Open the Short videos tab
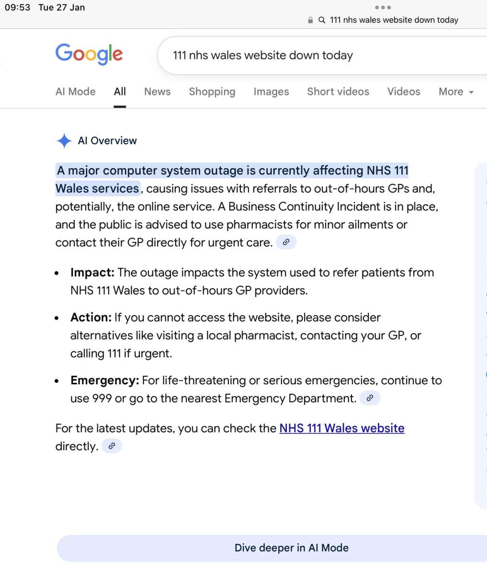The image size is (487, 575). pyautogui.click(x=338, y=92)
